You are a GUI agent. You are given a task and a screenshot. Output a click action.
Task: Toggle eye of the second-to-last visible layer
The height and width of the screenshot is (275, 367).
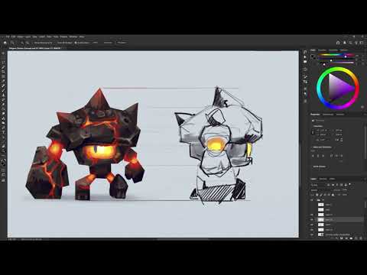pos(312,229)
